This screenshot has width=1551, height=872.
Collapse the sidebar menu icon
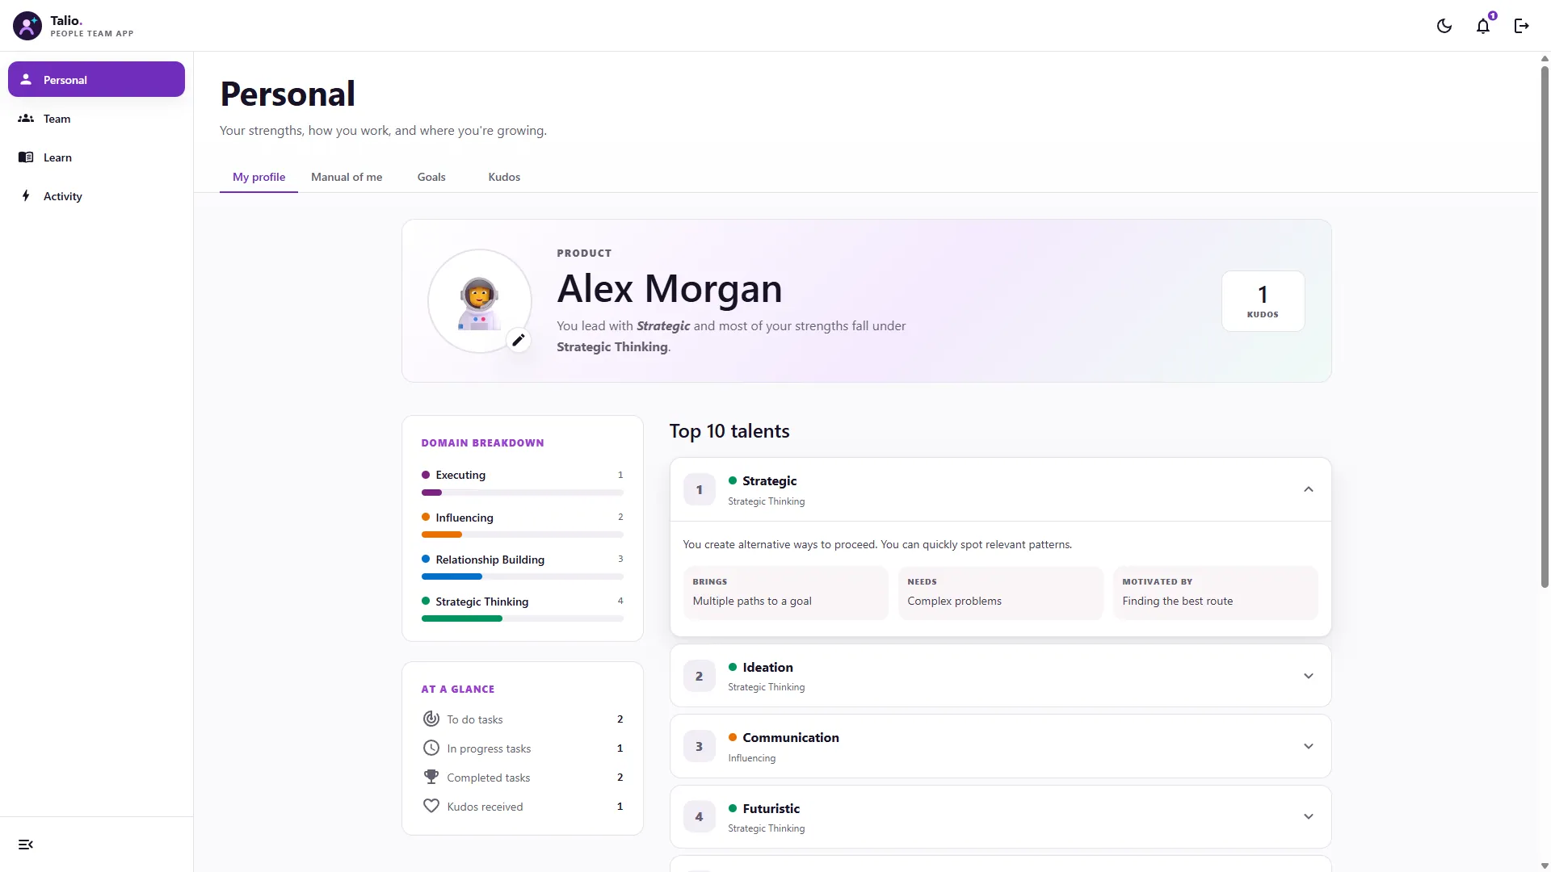pos(26,845)
